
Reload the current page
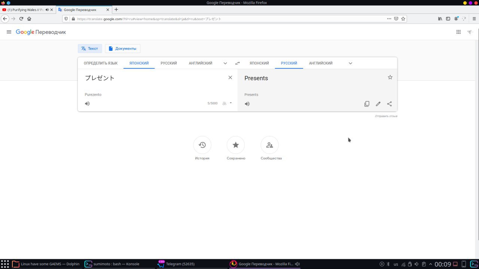pyautogui.click(x=21, y=19)
